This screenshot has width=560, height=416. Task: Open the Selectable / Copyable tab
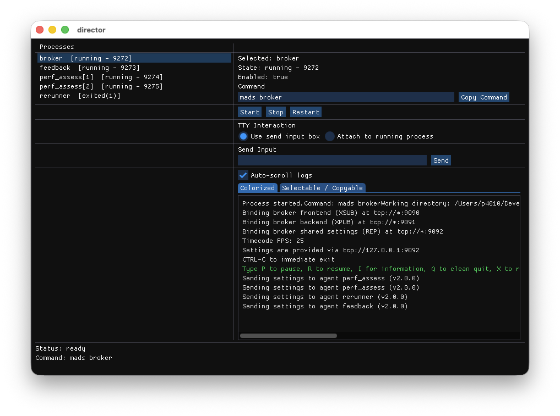click(322, 188)
